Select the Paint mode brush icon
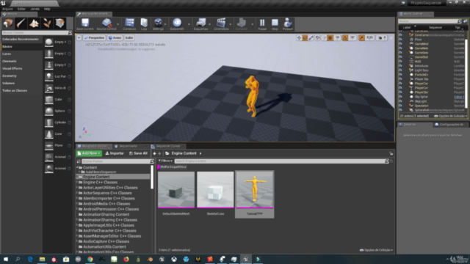This screenshot has width=470, height=264. pyautogui.click(x=21, y=23)
